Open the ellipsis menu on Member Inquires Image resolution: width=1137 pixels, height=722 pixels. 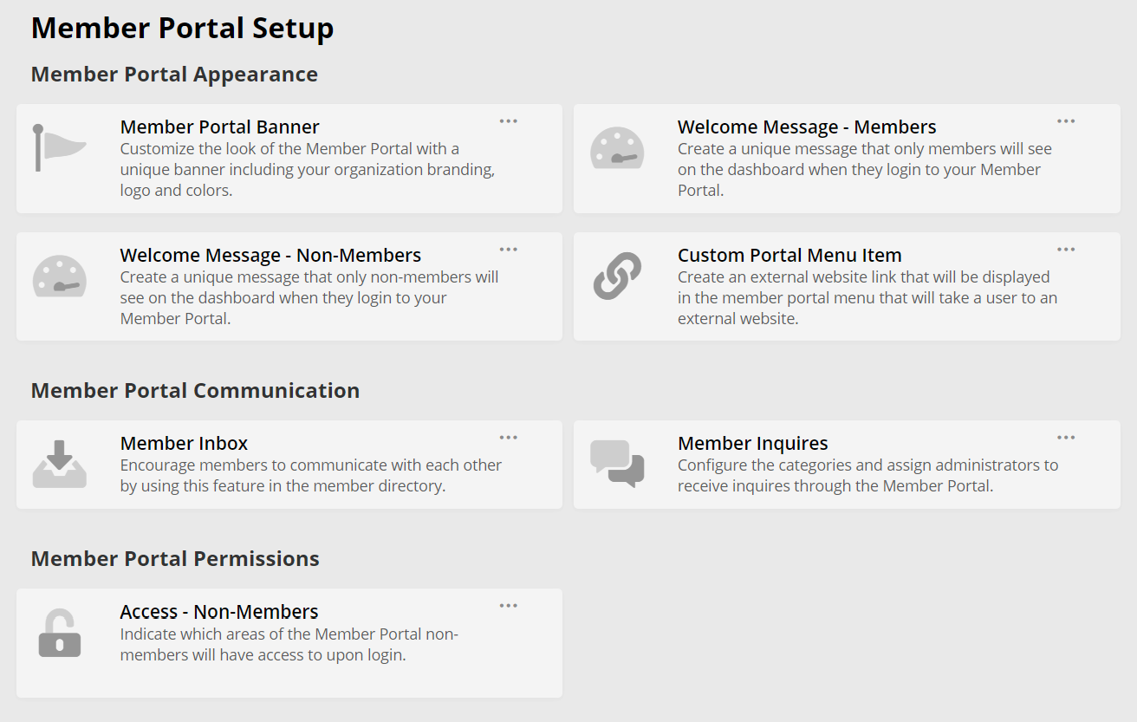pos(1065,437)
